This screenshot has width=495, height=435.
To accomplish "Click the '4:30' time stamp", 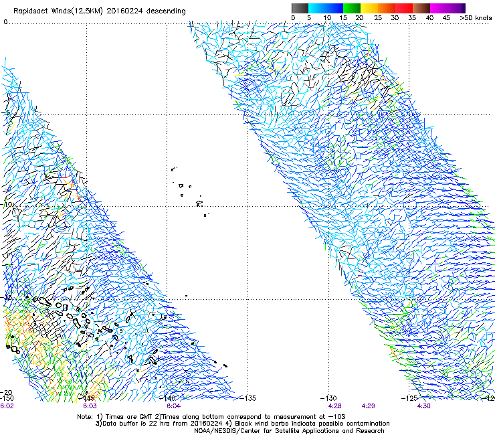I will point(424,406).
